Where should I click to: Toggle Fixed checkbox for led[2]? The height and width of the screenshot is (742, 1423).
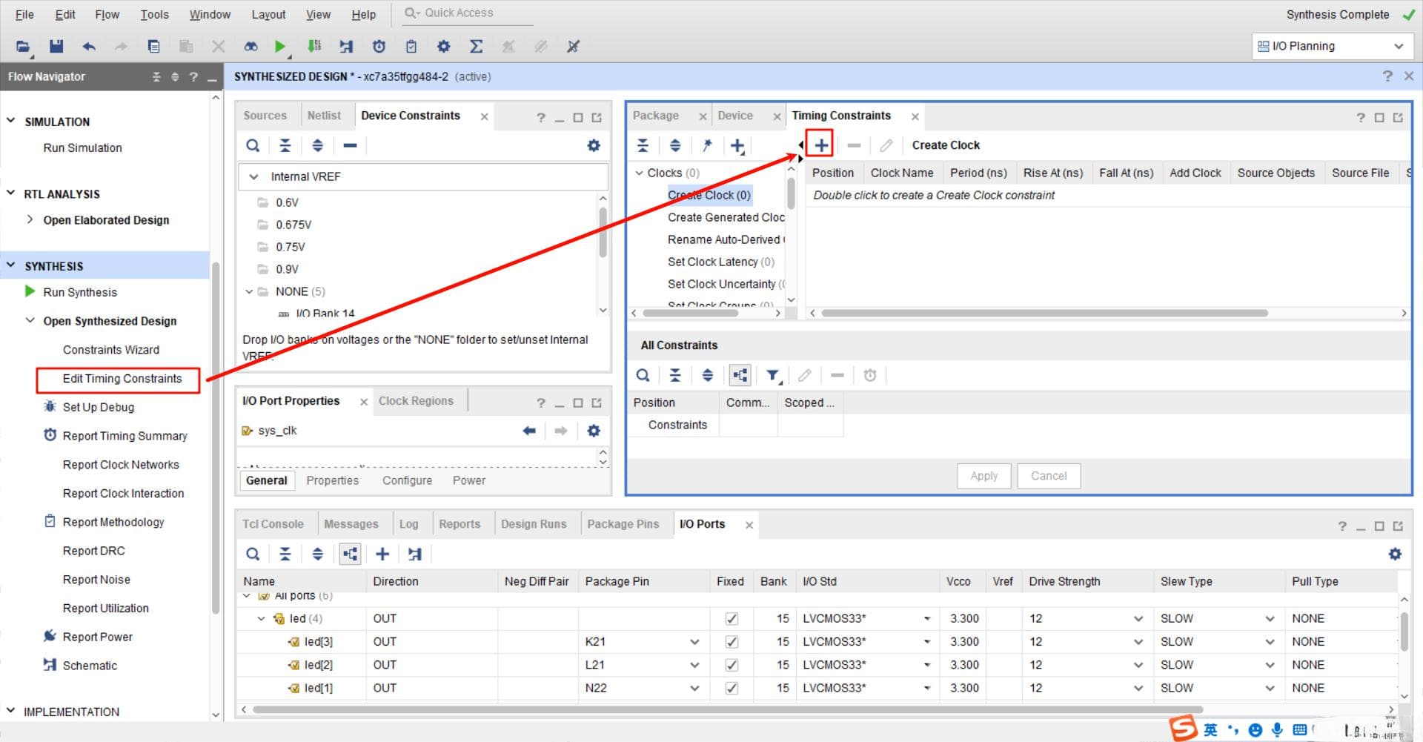pyautogui.click(x=732, y=665)
